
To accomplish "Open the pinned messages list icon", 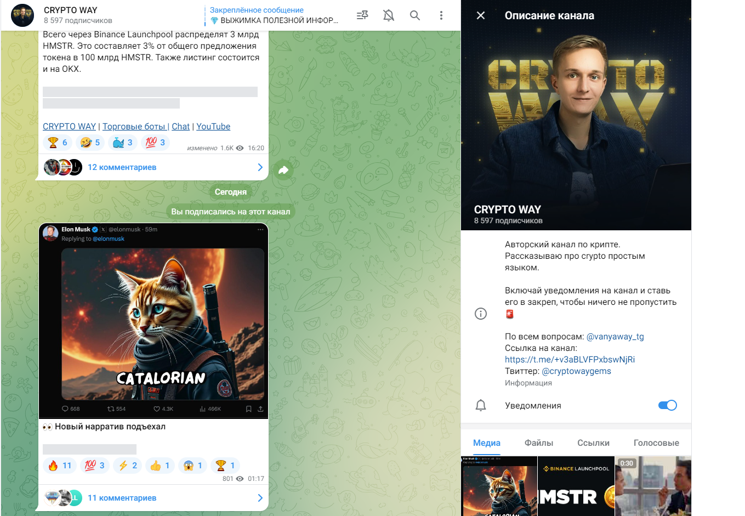I will 362,15.
